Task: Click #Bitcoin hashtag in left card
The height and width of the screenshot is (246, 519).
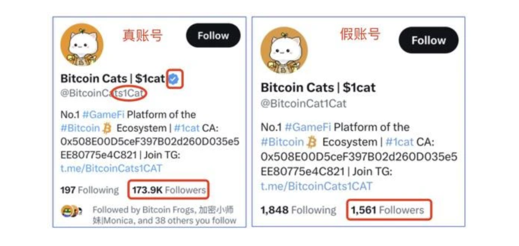Action: [x=80, y=128]
